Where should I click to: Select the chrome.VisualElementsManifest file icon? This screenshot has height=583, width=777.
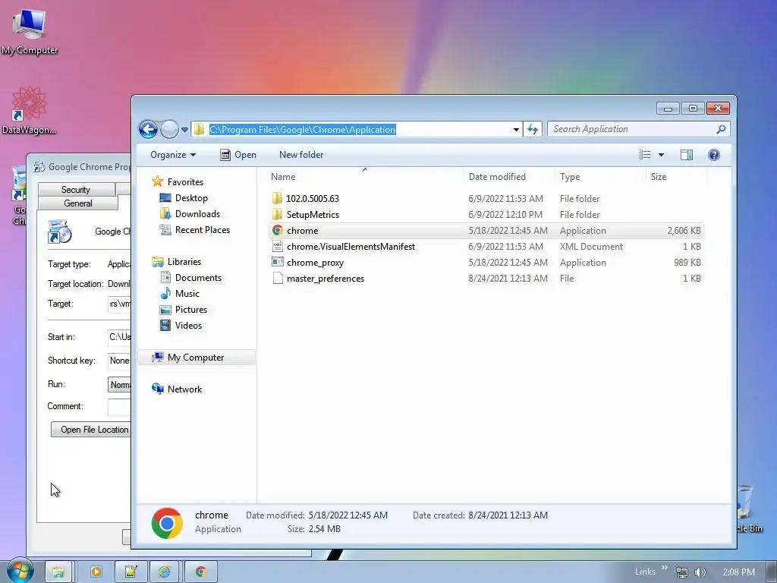pyautogui.click(x=278, y=247)
